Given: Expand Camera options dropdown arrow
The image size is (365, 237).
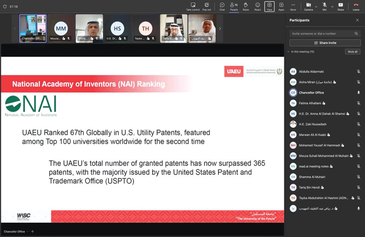Looking at the screenshot, I should pyautogui.click(x=316, y=6).
